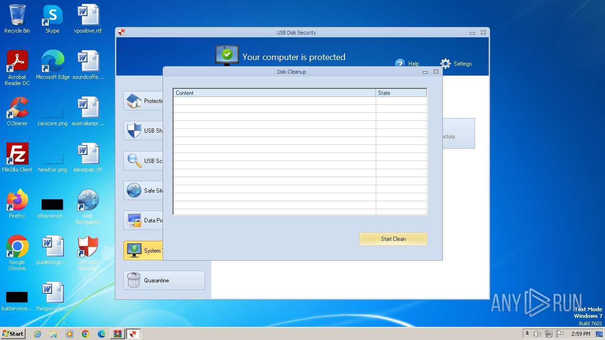The height and width of the screenshot is (340, 605).
Task: Open the USB Disk Security desktop shortcut
Action: tap(88, 253)
